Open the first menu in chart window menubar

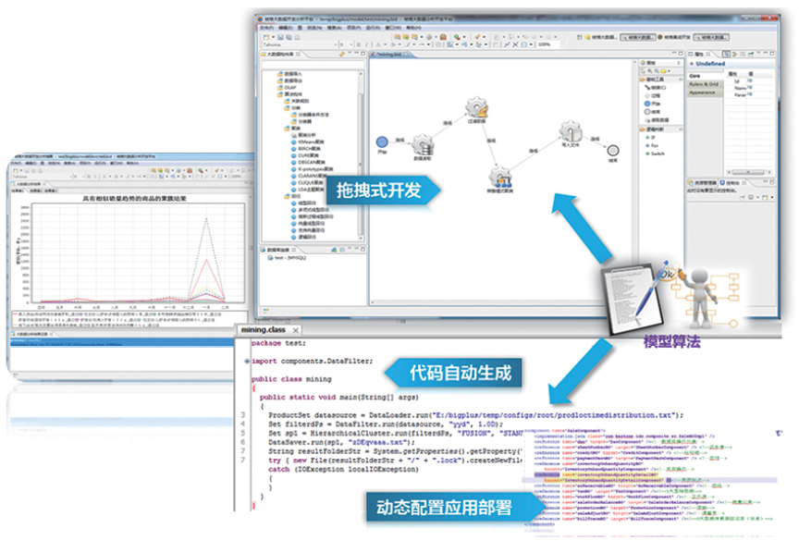[18, 163]
